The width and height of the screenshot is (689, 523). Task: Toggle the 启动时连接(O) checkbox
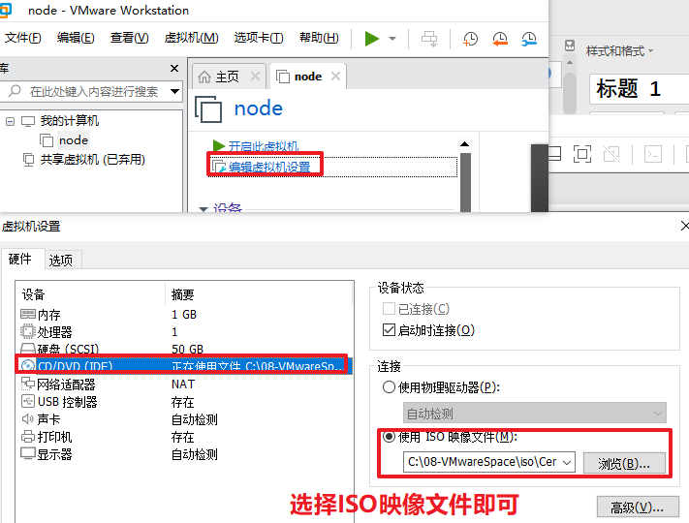pyautogui.click(x=389, y=330)
